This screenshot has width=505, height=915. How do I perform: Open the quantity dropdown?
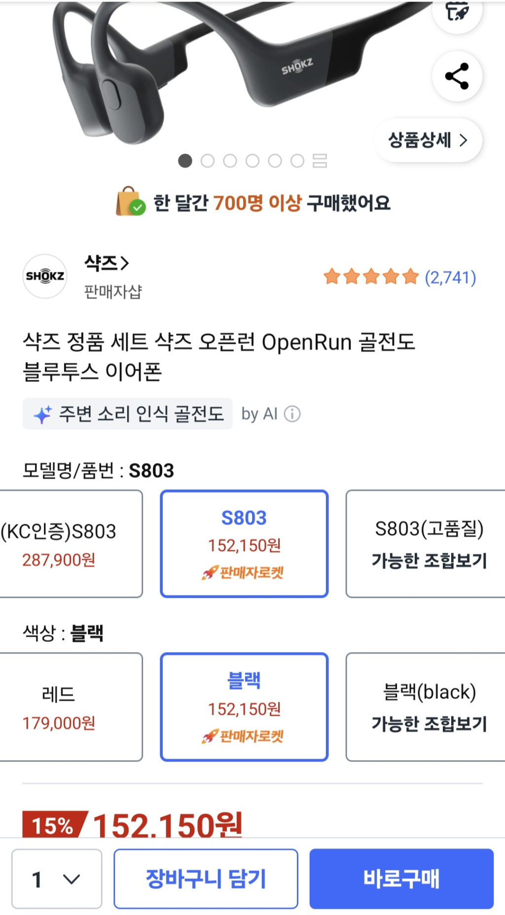57,878
